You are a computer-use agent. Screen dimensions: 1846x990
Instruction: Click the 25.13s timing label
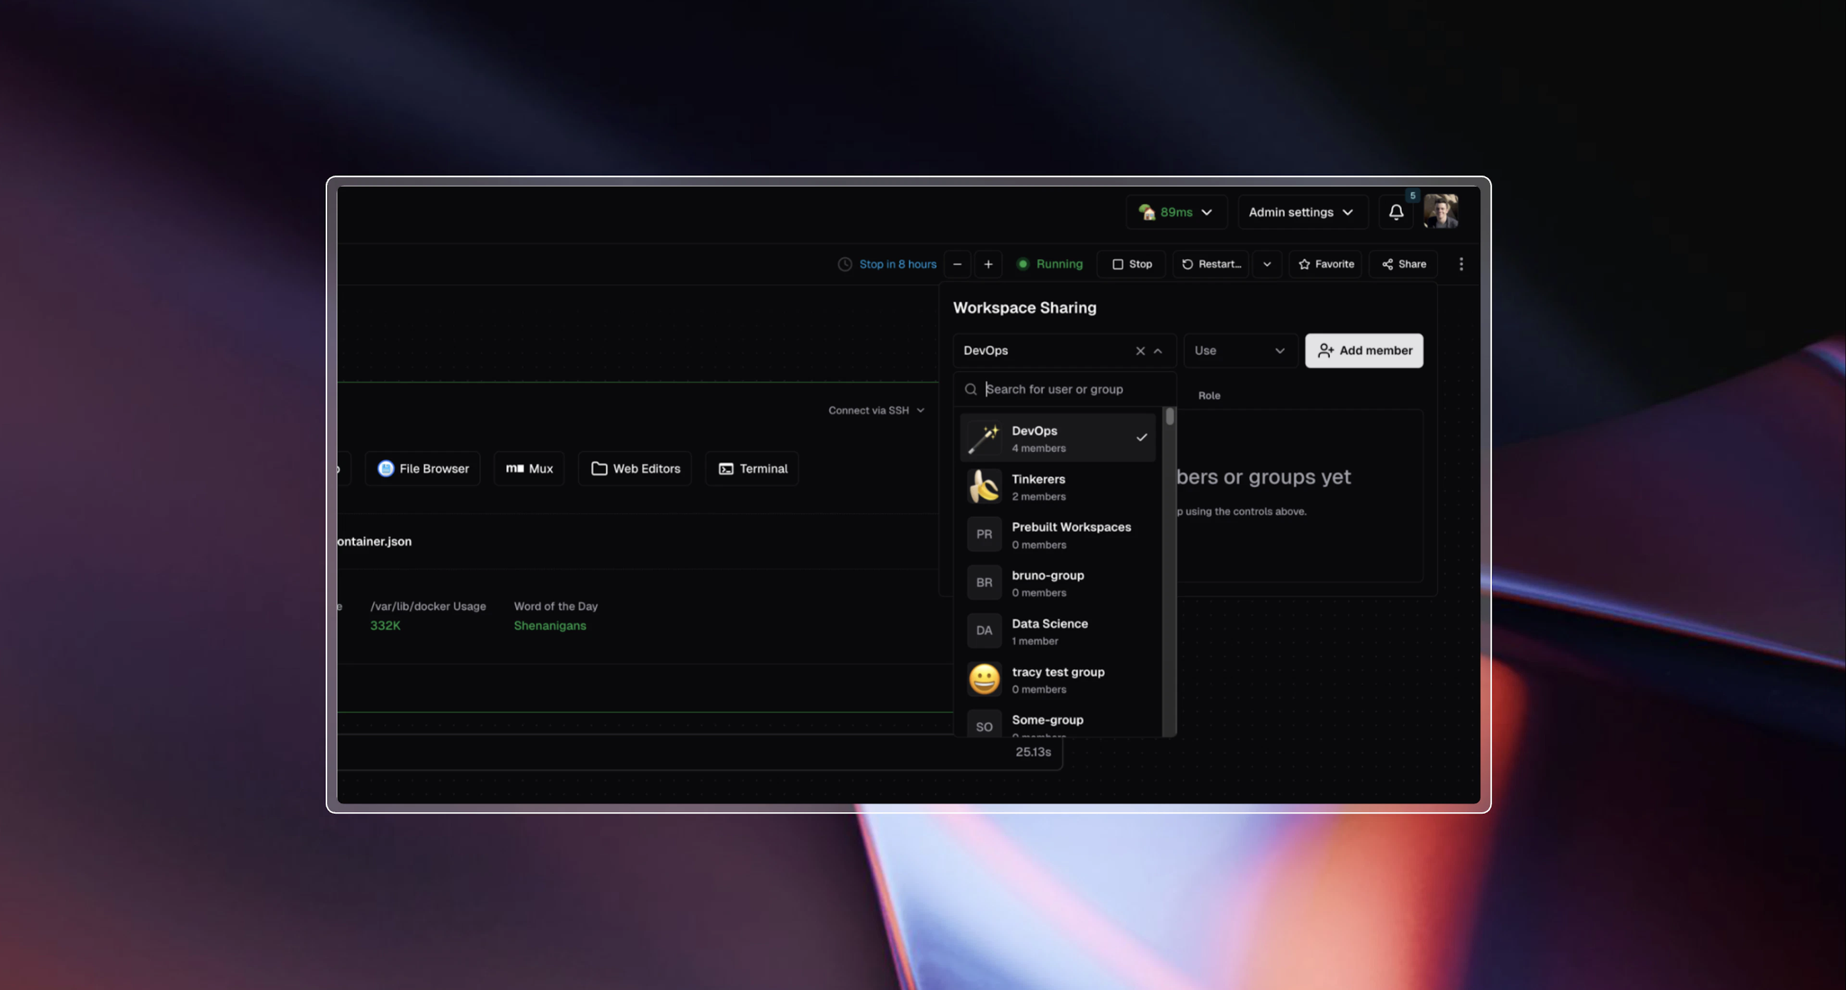click(1033, 752)
